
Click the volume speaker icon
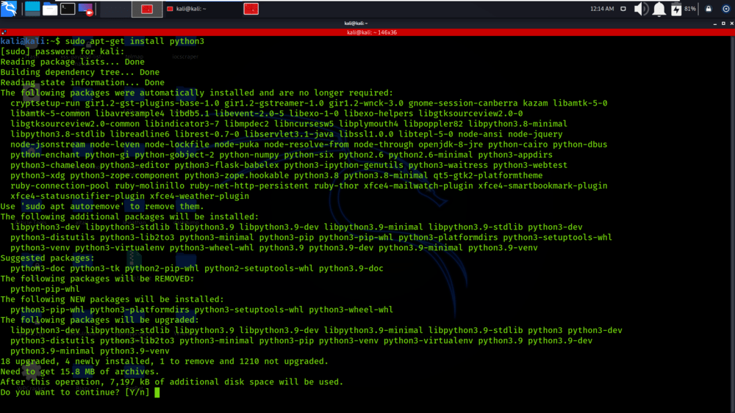(641, 9)
